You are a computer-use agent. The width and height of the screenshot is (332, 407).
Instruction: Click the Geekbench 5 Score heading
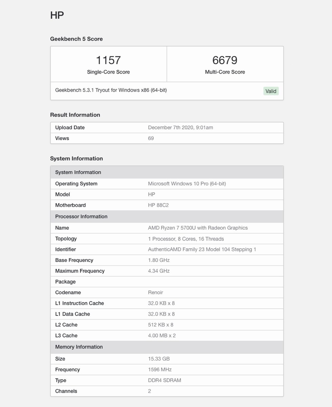(76, 39)
